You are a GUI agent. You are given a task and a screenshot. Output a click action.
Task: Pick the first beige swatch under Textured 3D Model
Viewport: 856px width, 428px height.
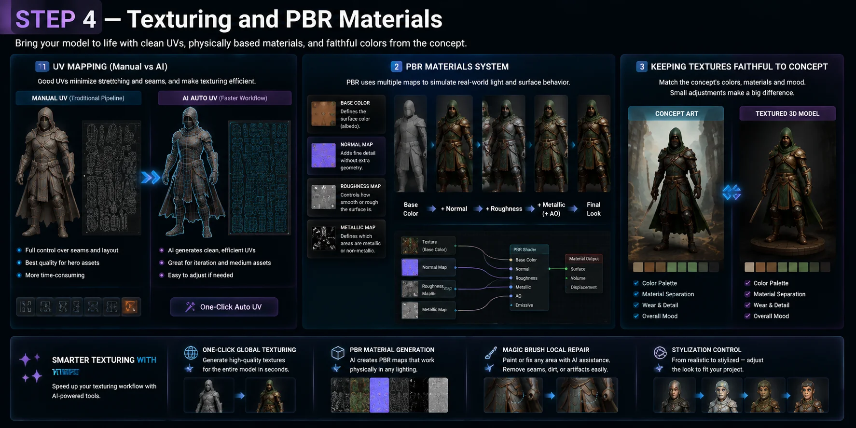(x=749, y=267)
